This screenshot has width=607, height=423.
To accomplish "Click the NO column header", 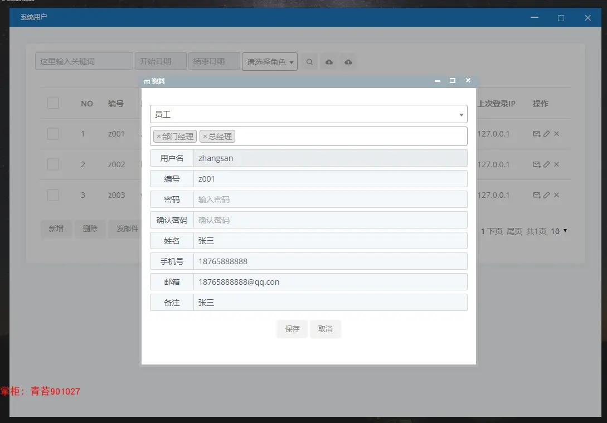I will (87, 104).
